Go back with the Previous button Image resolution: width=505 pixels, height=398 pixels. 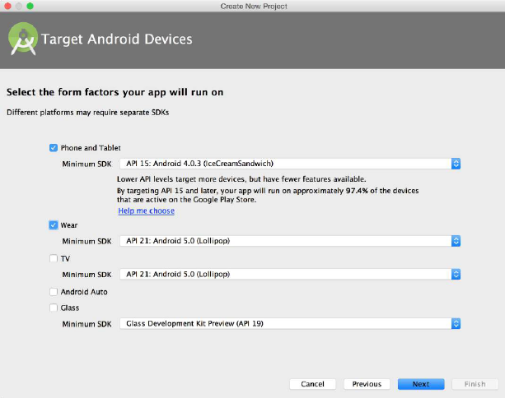[367, 384]
